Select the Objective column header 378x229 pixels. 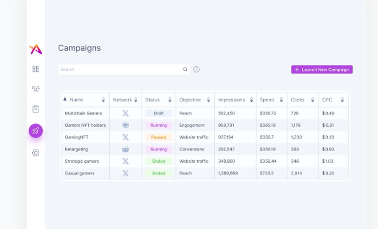[190, 100]
